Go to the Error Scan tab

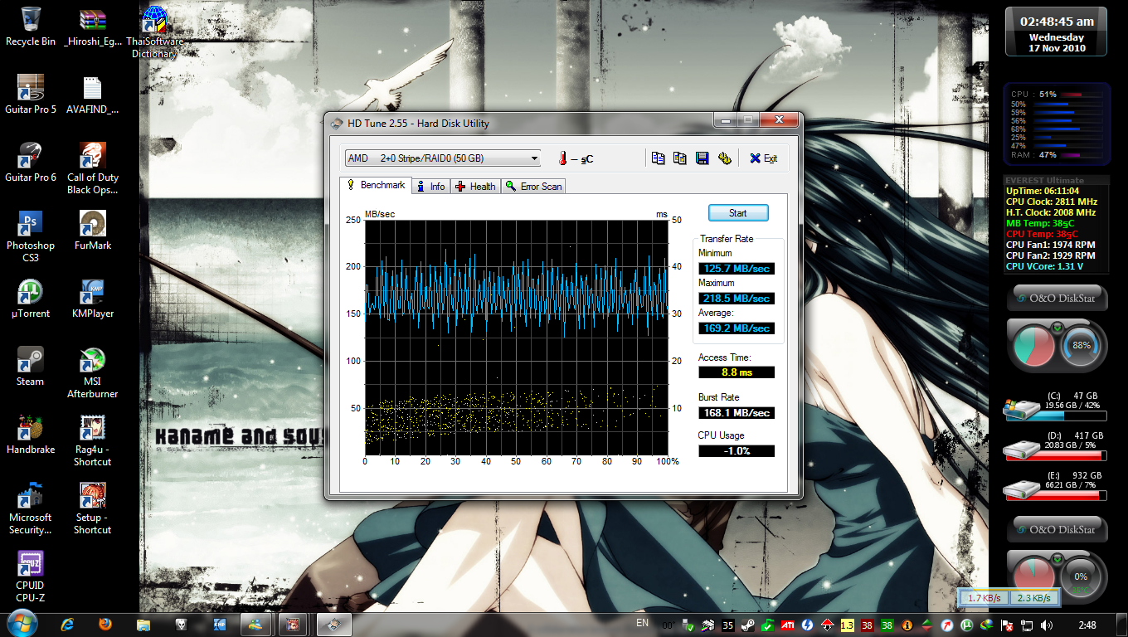pyautogui.click(x=533, y=187)
